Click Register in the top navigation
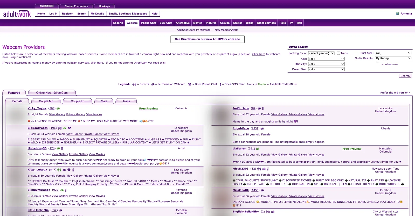This screenshot has height=216, width=415. 67,14
